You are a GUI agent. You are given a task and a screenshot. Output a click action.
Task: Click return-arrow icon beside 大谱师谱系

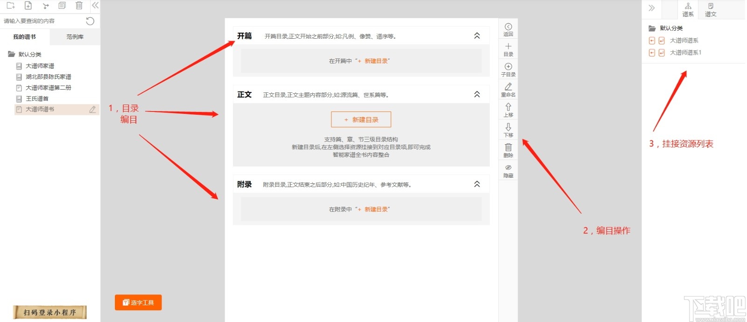(x=662, y=41)
